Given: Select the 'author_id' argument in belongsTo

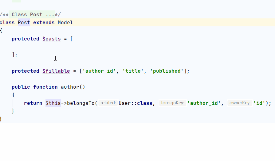Looking at the screenshot, I should 204,103.
